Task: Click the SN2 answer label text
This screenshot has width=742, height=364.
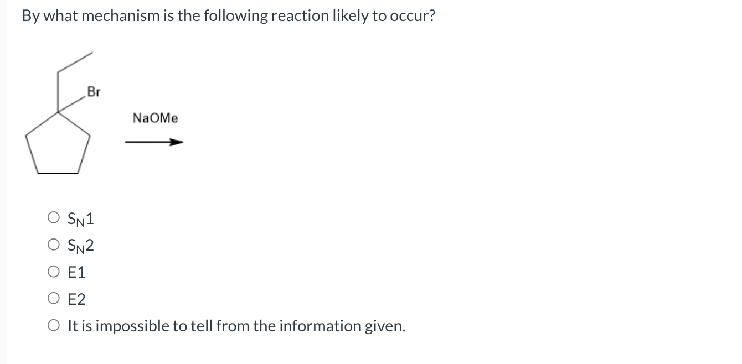Action: pyautogui.click(x=79, y=246)
